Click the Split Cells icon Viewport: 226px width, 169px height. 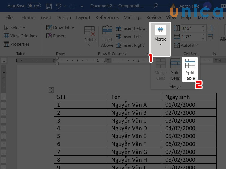[175, 70]
